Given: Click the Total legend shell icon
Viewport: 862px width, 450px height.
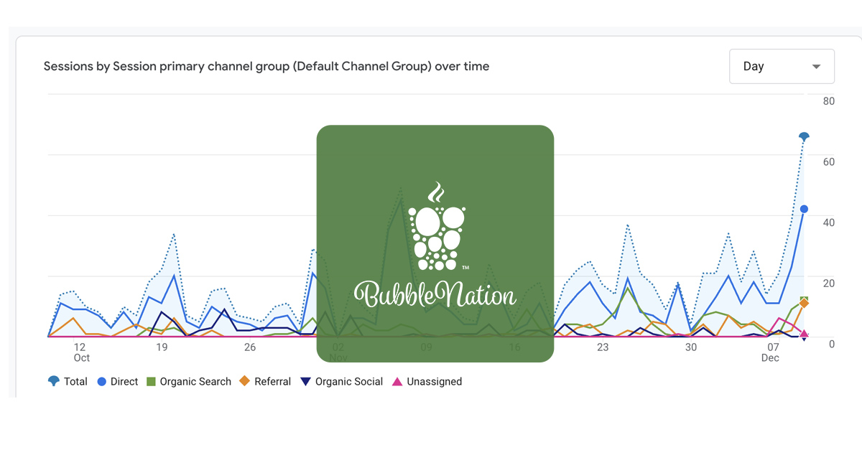Looking at the screenshot, I should click(x=54, y=381).
